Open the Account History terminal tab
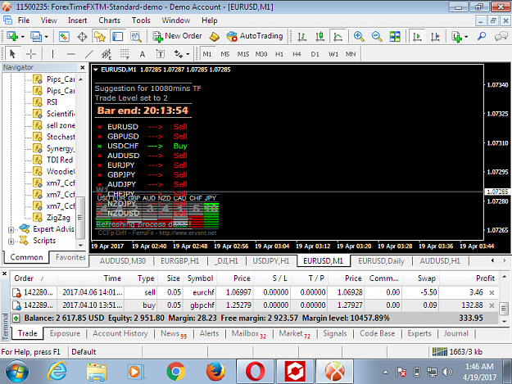Image resolution: width=512 pixels, height=384 pixels. click(x=120, y=333)
